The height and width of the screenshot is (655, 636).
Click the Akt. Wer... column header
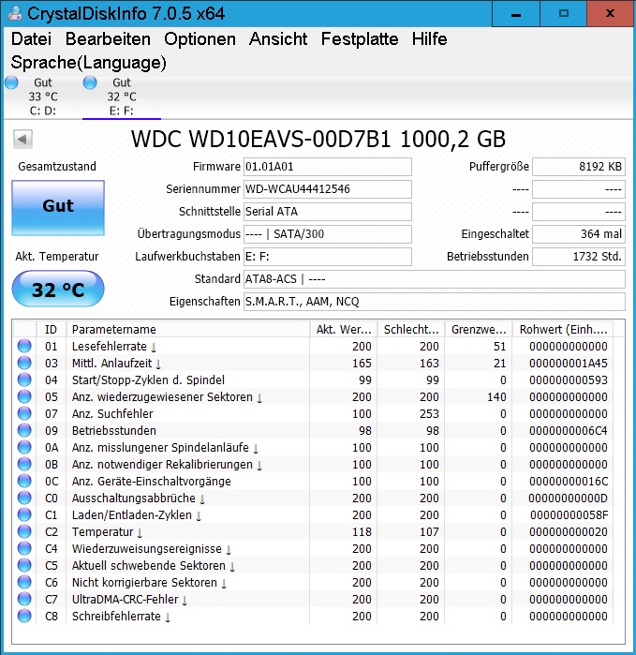click(344, 329)
